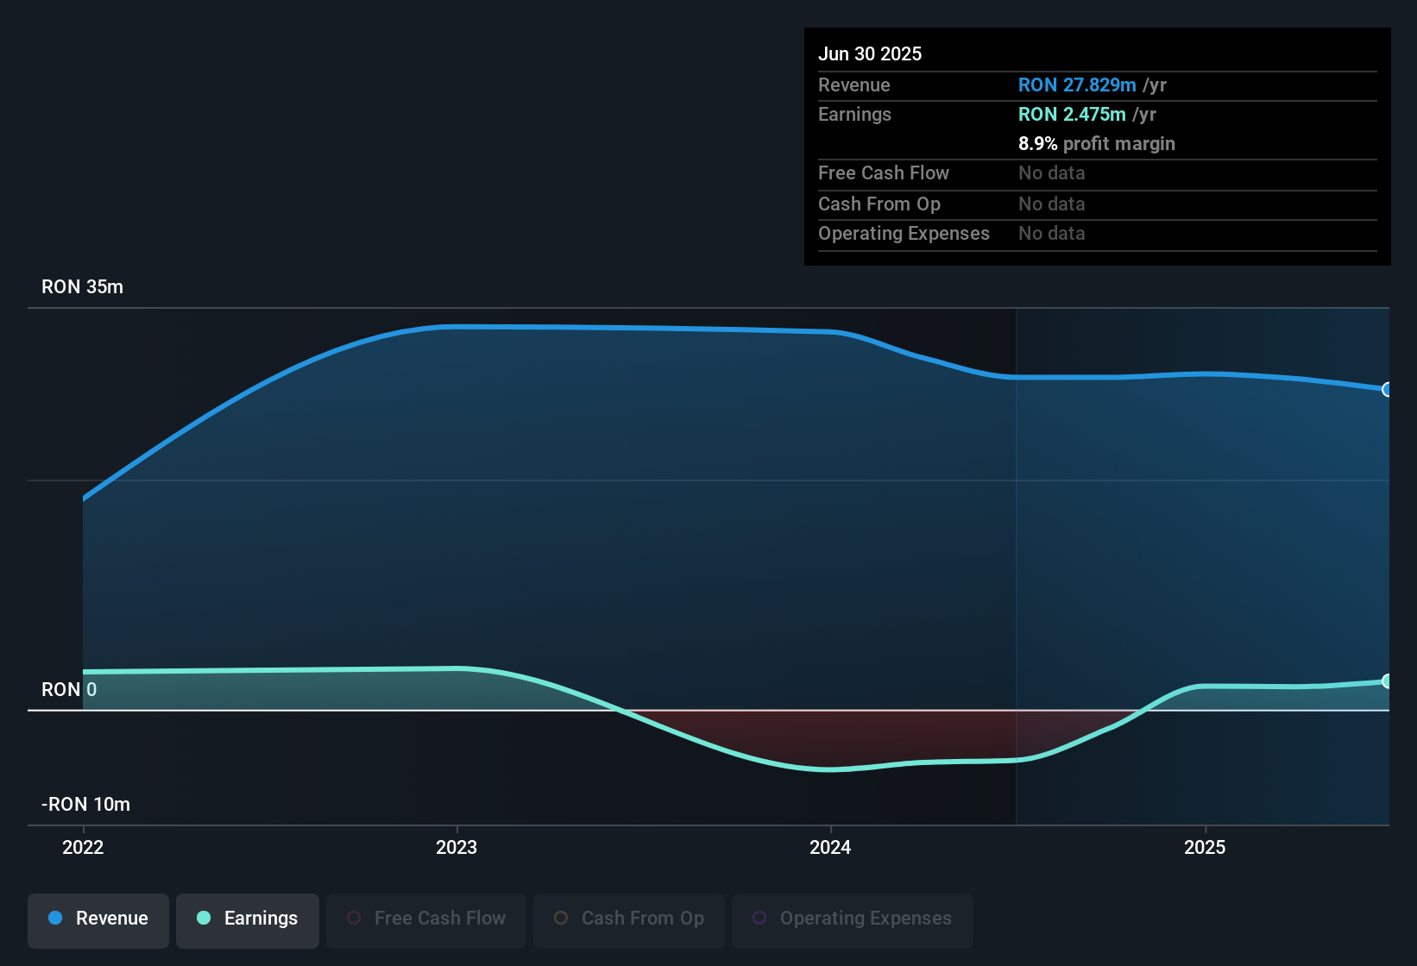Enable the Free Cash Flow series
1417x966 pixels.
pyautogui.click(x=426, y=920)
